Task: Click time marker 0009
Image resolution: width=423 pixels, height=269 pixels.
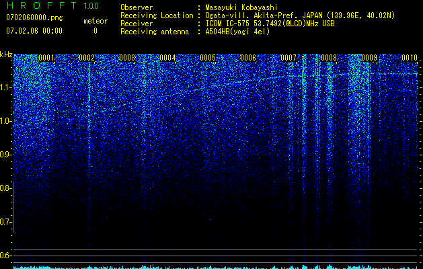Action: pyautogui.click(x=369, y=58)
